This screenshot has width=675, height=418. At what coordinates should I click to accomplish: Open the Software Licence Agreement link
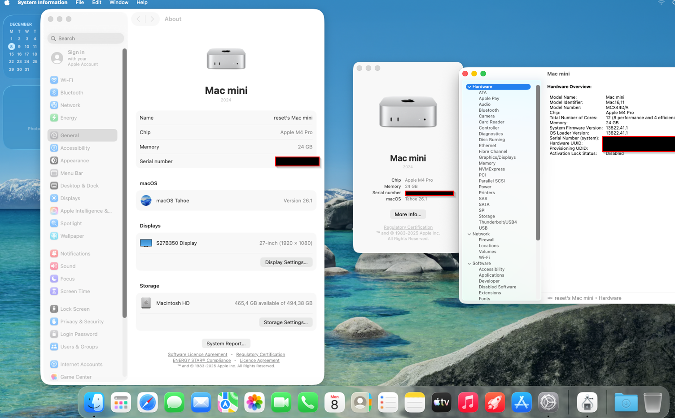pos(197,354)
